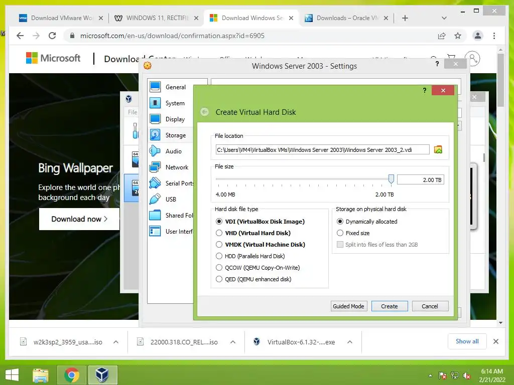Switch to Chrome in taskbar

[71, 375]
